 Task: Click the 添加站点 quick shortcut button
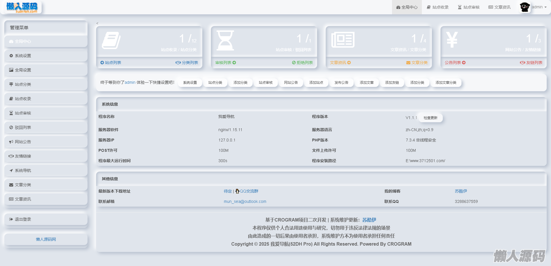click(316, 83)
